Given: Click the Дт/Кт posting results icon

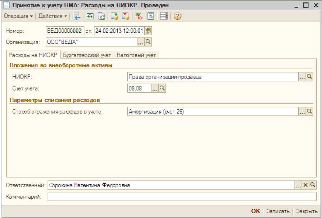Looking at the screenshot, I should (x=139, y=16).
